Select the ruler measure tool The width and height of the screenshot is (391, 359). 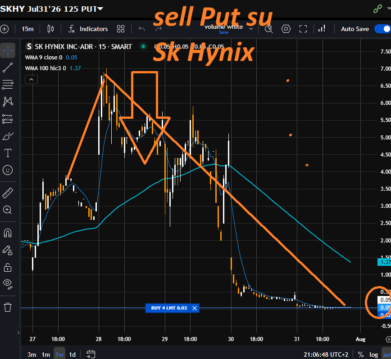pyautogui.click(x=8, y=193)
